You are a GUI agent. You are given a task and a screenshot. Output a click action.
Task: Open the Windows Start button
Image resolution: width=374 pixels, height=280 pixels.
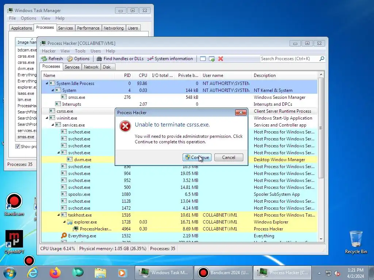10,273
